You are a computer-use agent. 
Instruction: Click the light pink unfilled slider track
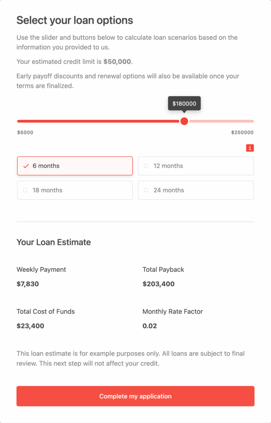click(x=221, y=121)
